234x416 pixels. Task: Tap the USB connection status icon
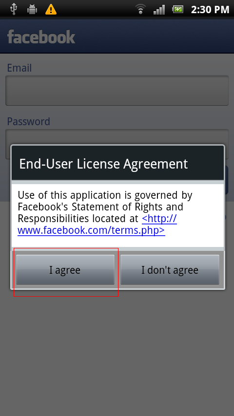tap(13, 10)
